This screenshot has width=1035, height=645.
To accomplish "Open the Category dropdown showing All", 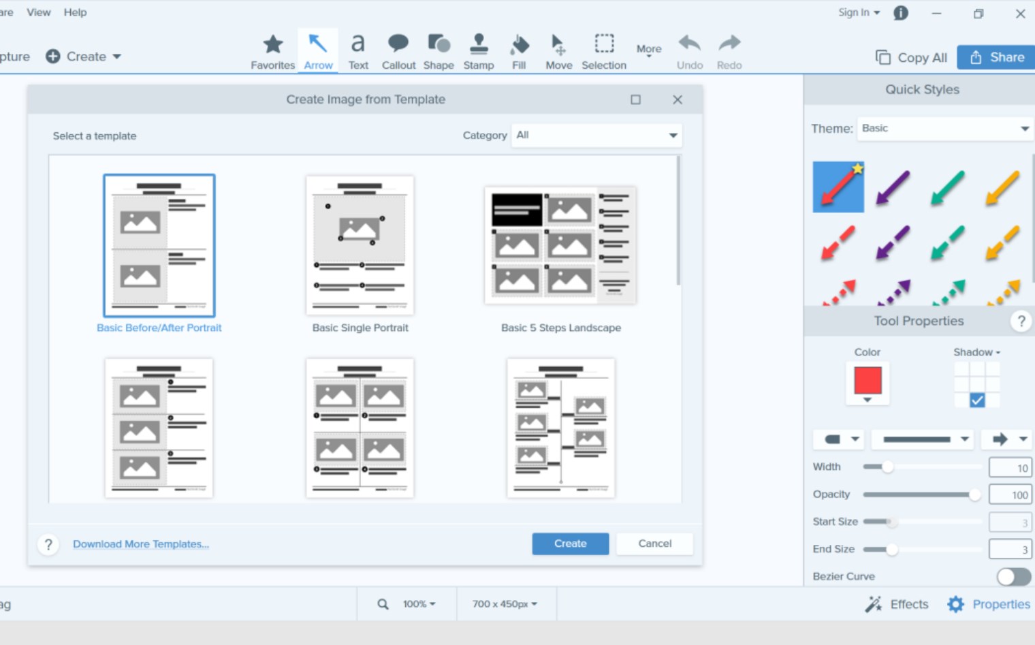I will tap(596, 135).
